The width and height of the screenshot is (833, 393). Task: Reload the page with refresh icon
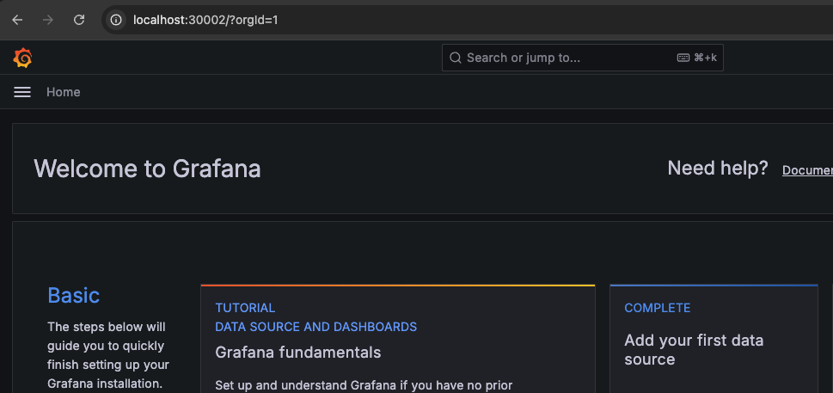pos(79,20)
